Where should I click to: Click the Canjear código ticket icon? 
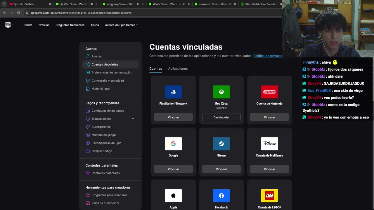coord(88,151)
